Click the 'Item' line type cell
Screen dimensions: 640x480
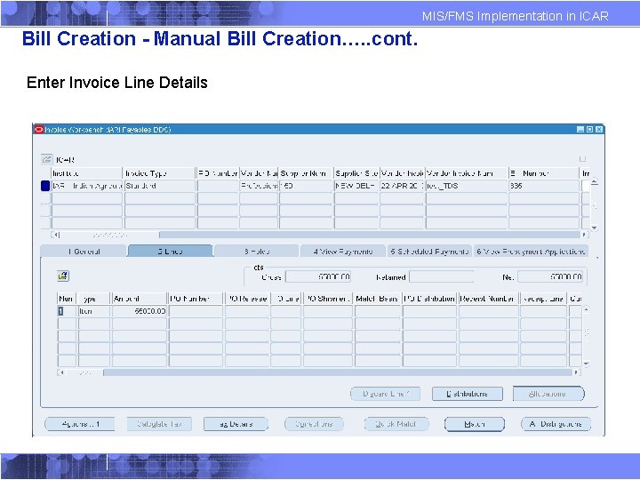[x=94, y=311]
